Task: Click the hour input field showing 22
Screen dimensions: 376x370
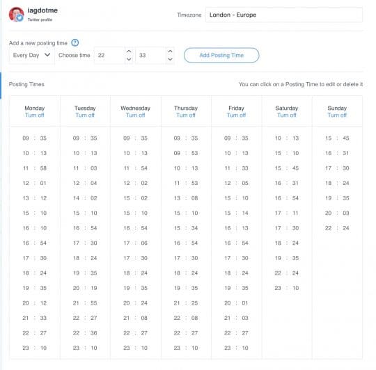Action: pos(109,56)
